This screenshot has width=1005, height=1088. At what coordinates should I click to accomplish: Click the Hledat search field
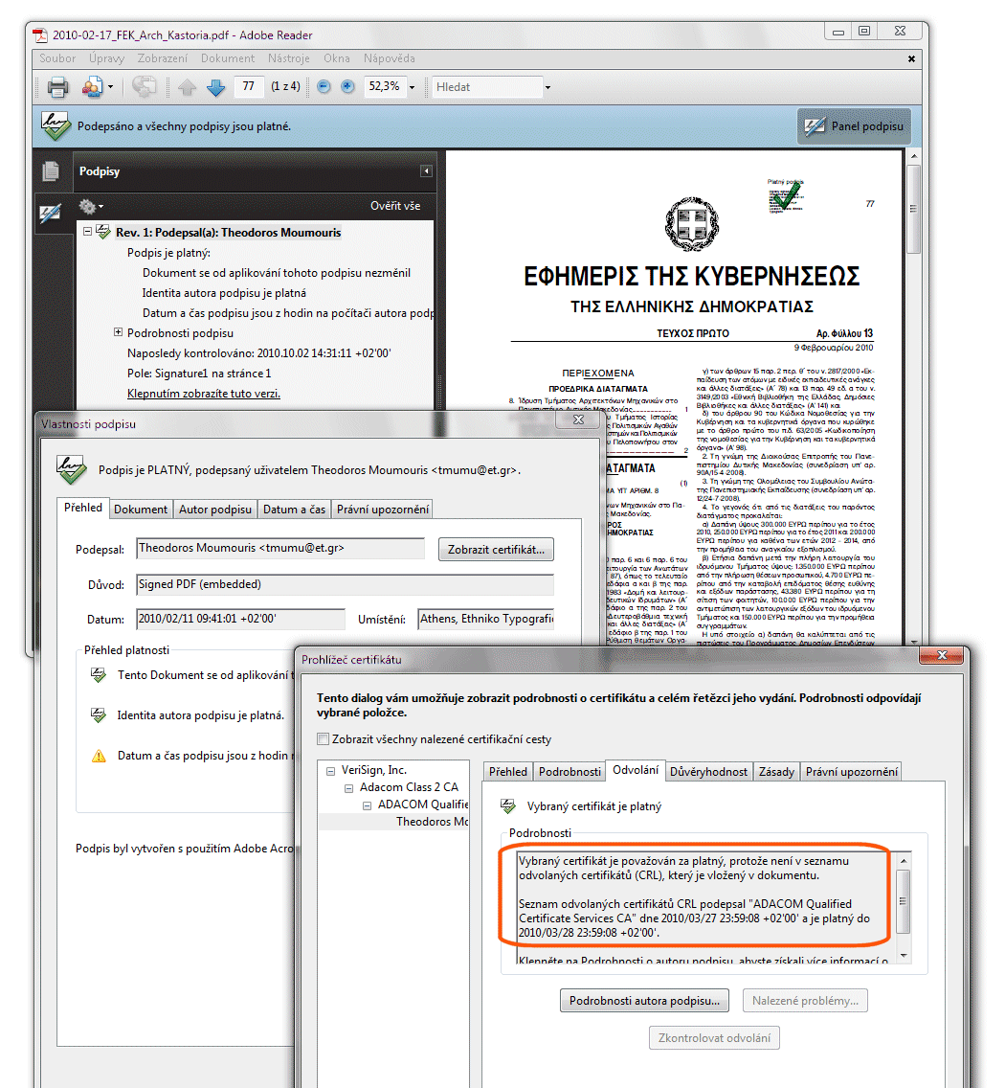pos(486,87)
